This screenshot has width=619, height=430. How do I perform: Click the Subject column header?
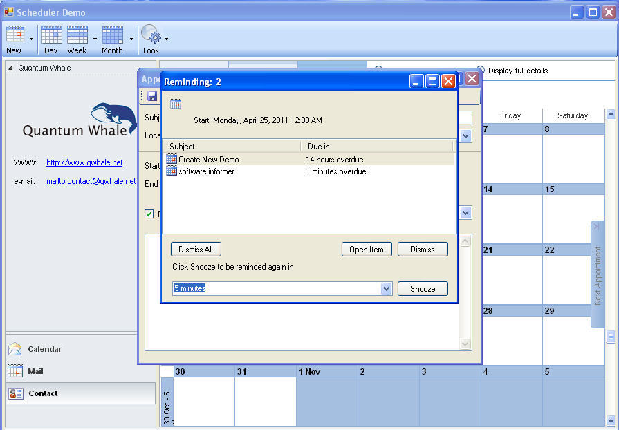(232, 147)
